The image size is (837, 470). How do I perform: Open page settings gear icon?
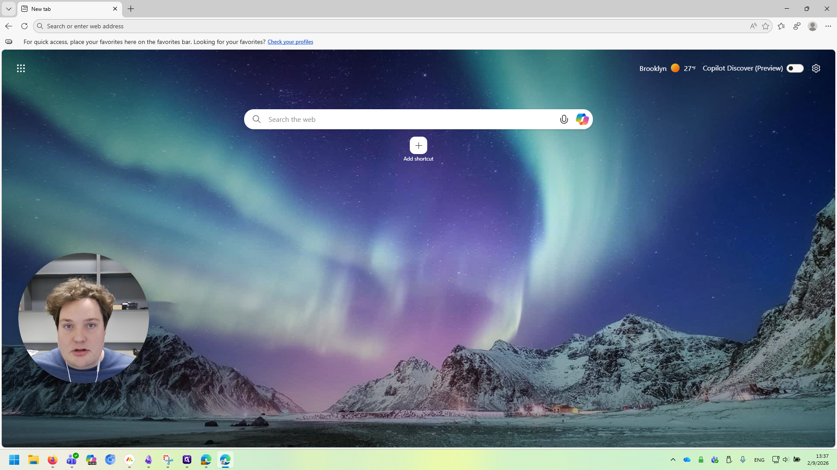coord(816,68)
